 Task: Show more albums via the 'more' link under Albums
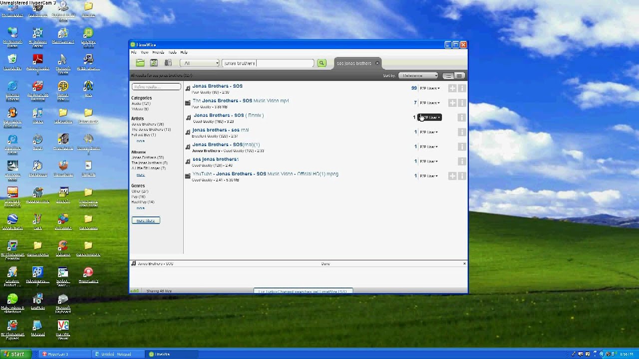click(141, 175)
